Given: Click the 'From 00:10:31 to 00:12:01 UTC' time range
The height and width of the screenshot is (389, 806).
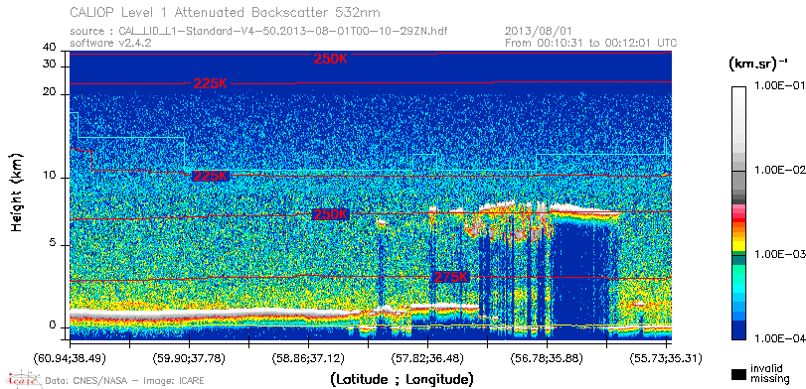Looking at the screenshot, I should 591,43.
